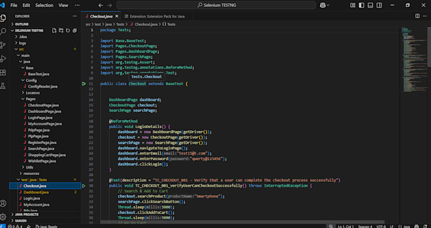Click the Selenium TESTNG command center search

(x=216, y=5)
